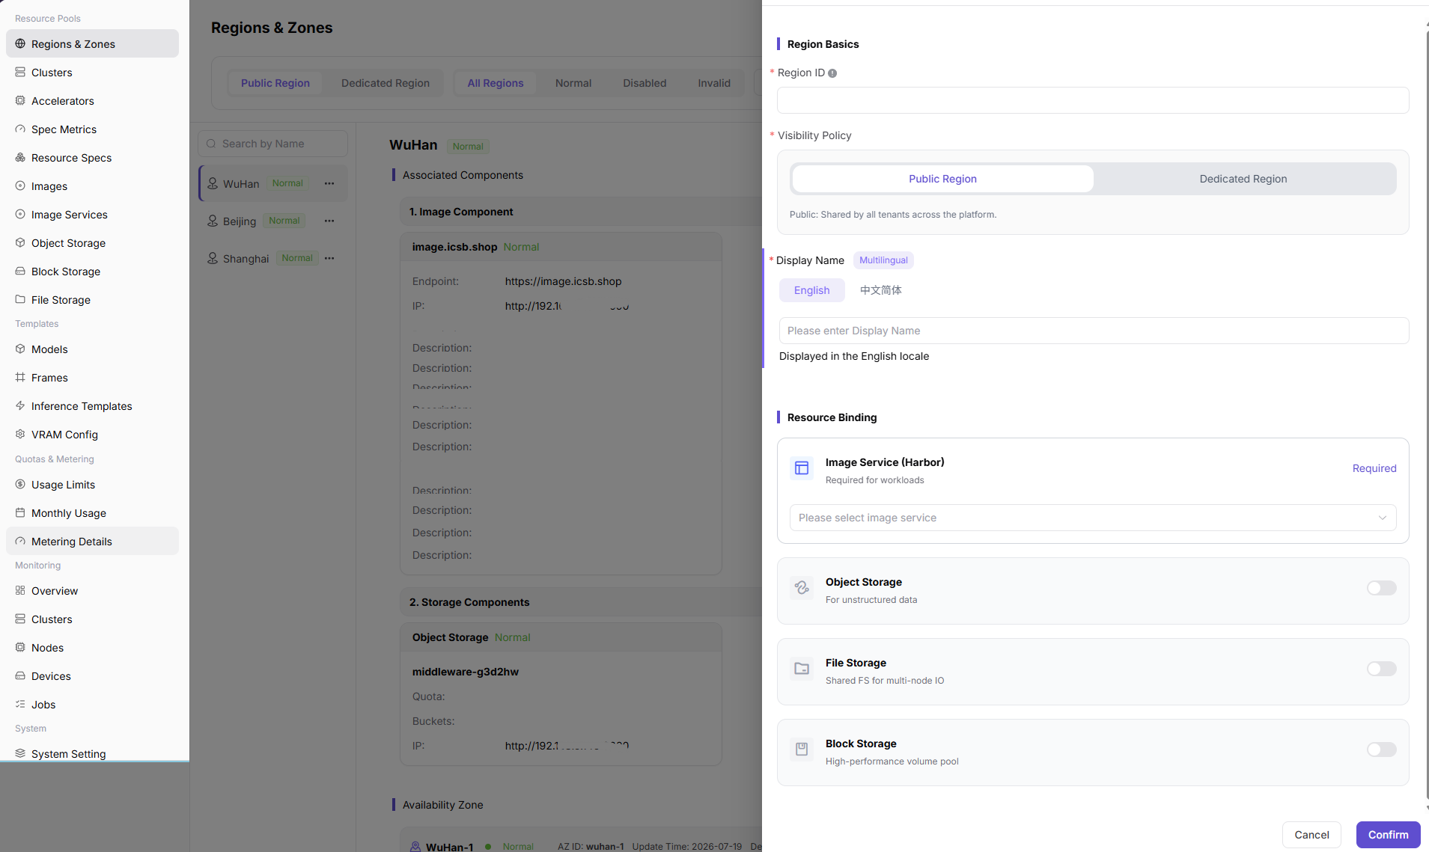This screenshot has height=852, width=1429.
Task: Filter regions by Disabled status
Action: tap(645, 83)
